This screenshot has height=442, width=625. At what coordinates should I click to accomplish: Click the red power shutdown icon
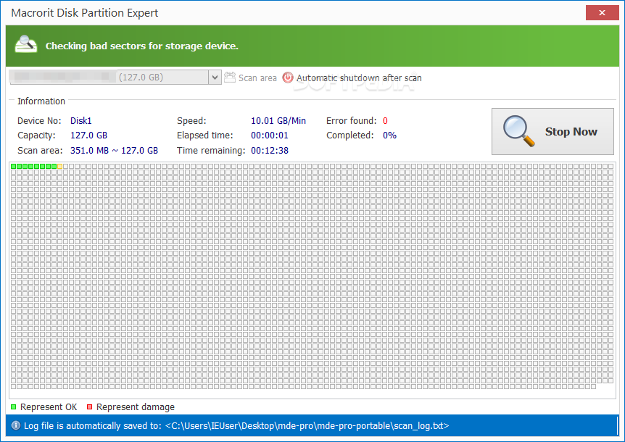(x=288, y=78)
